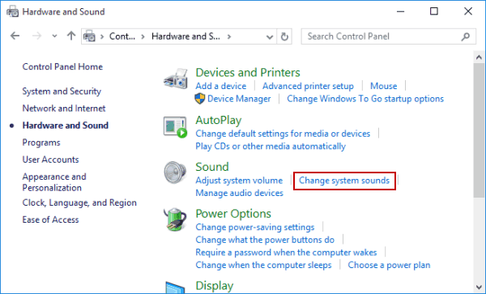
Task: Refresh the Control Panel view
Action: point(284,36)
